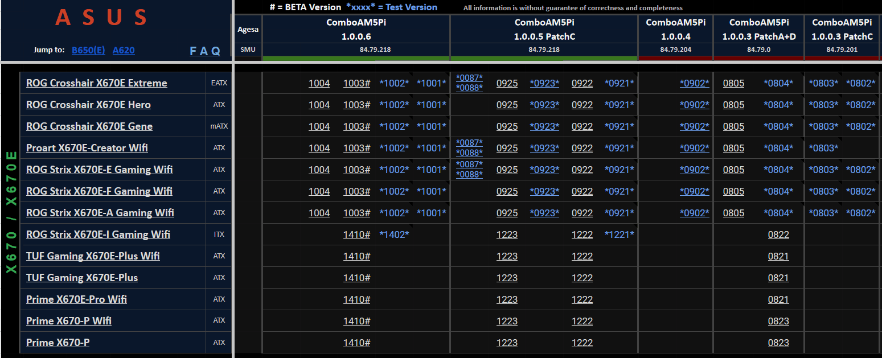Image resolution: width=882 pixels, height=358 pixels.
Task: Download BIOS 0823 for Prime X670-P
Action: tap(778, 343)
